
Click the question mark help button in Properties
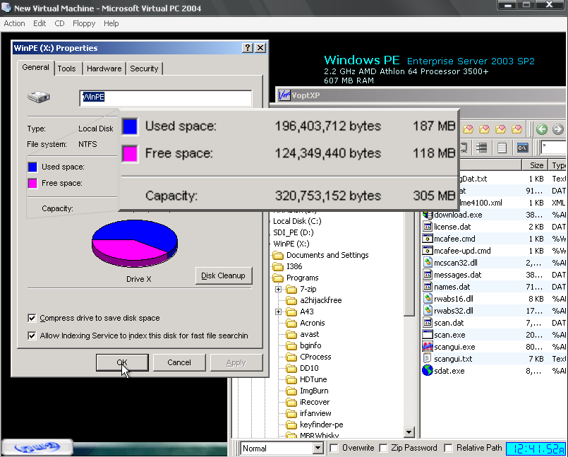(248, 48)
